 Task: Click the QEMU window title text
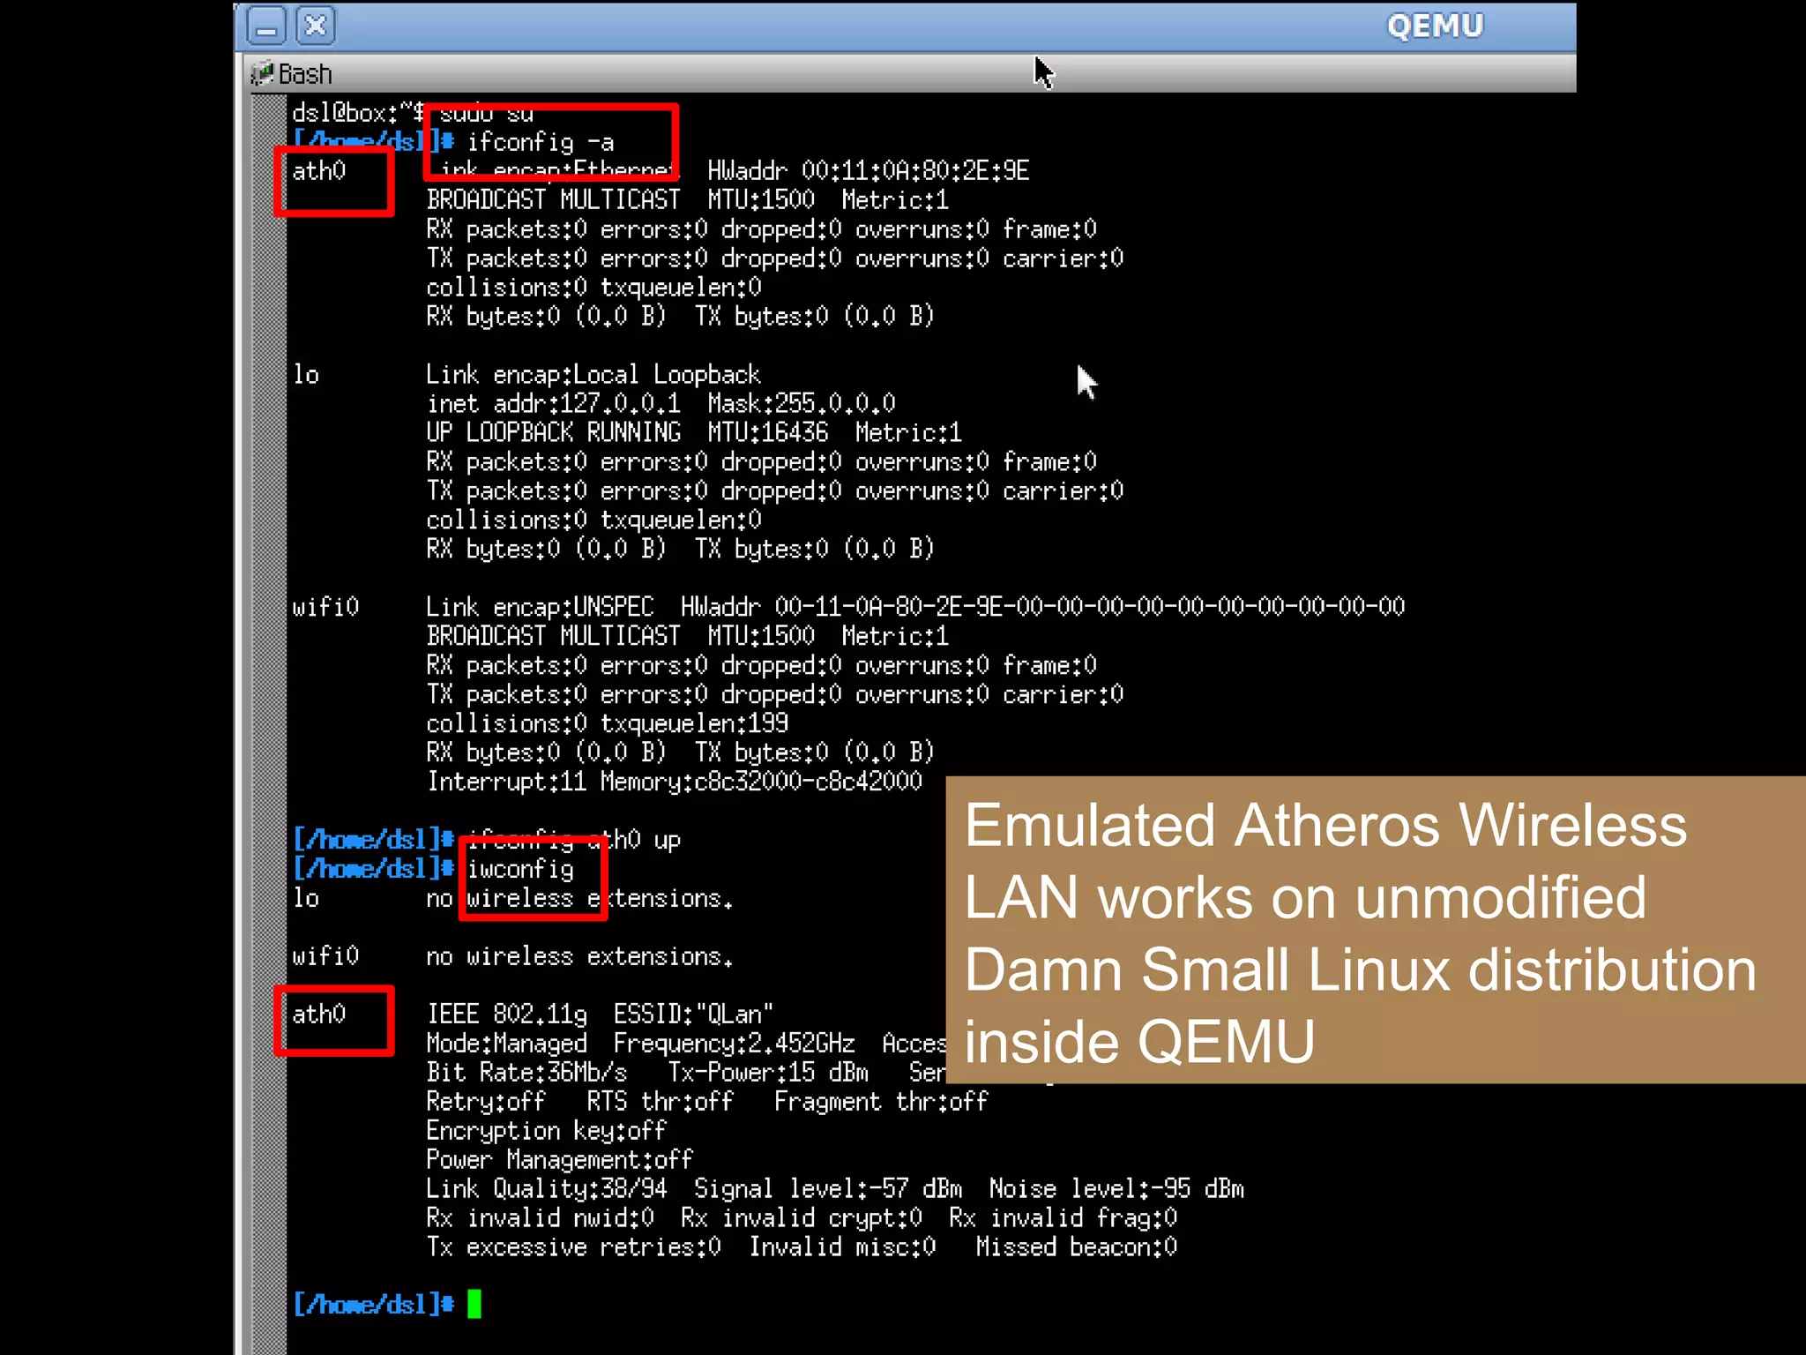(x=1435, y=26)
